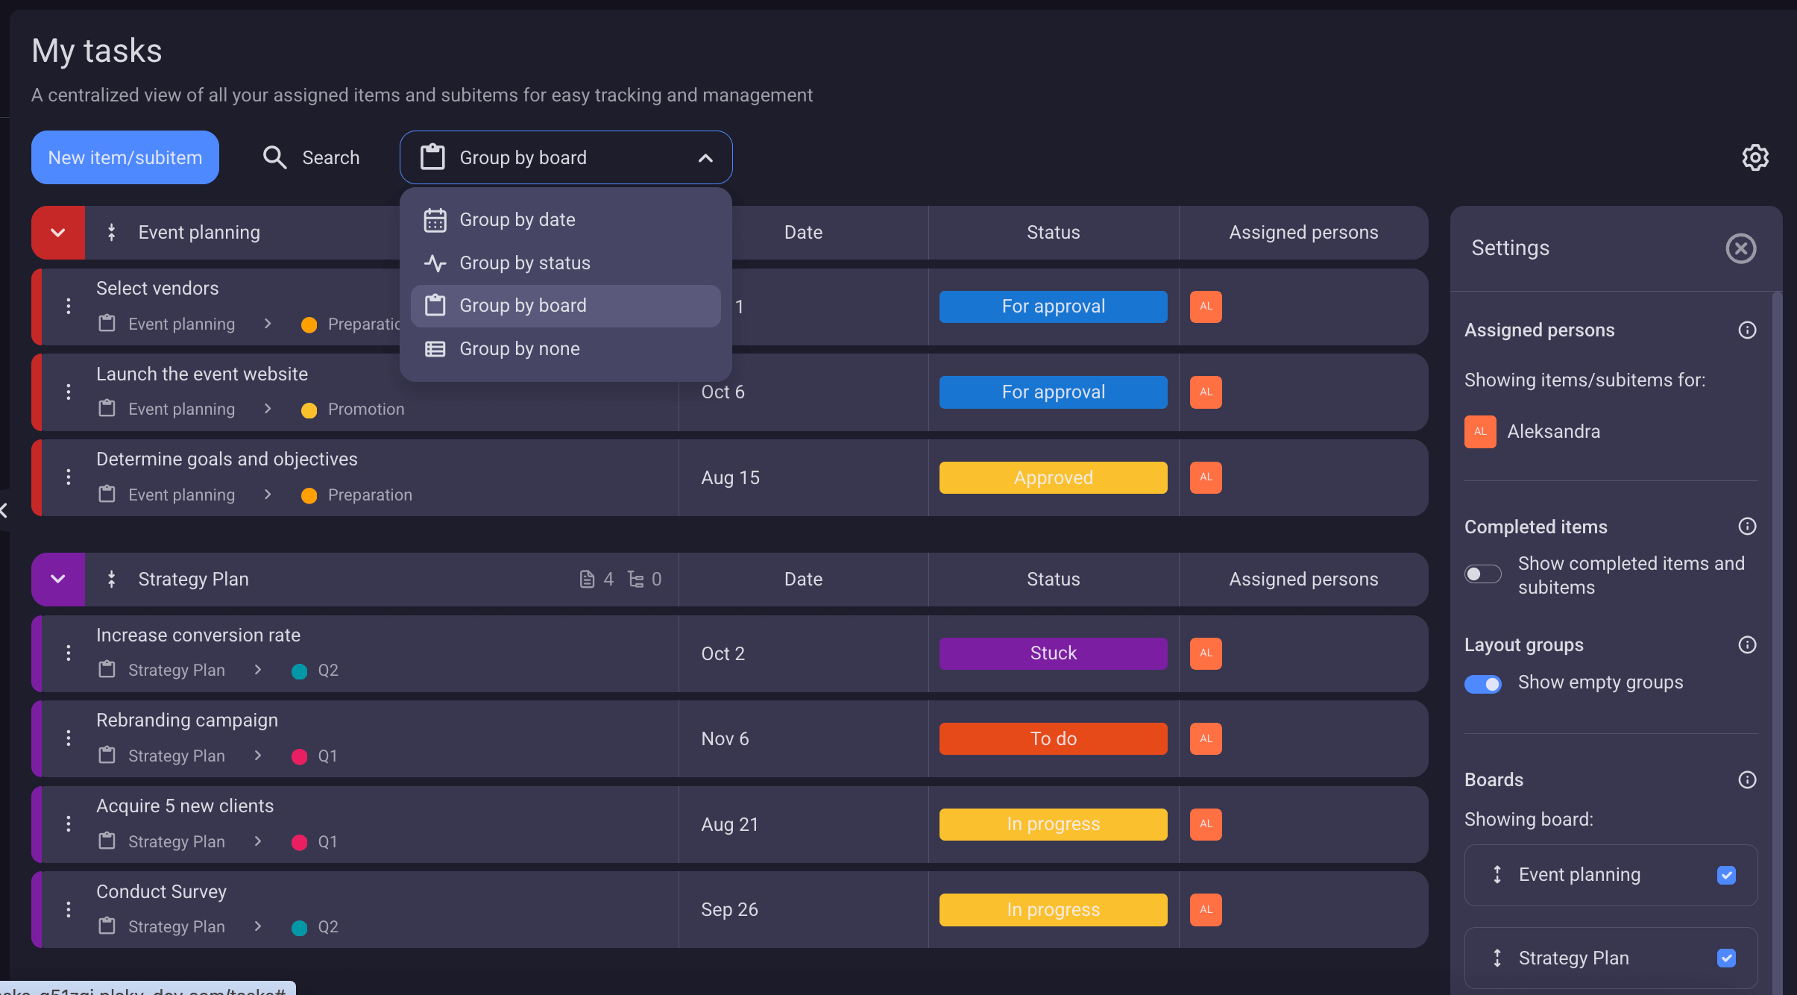Open three-dot menu for Rebranding campaign
Viewport: 1797px width, 995px height.
tap(69, 738)
